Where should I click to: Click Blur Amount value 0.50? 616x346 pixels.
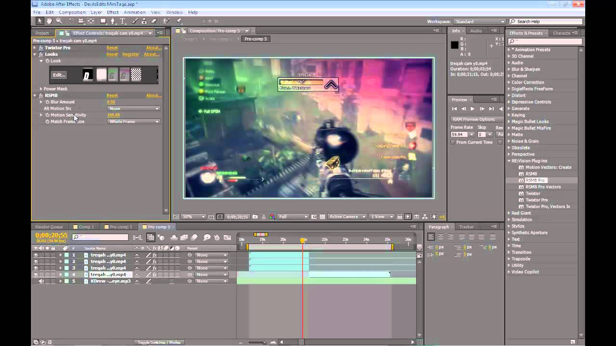(111, 102)
